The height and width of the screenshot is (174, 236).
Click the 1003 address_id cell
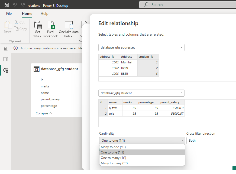tap(109, 74)
